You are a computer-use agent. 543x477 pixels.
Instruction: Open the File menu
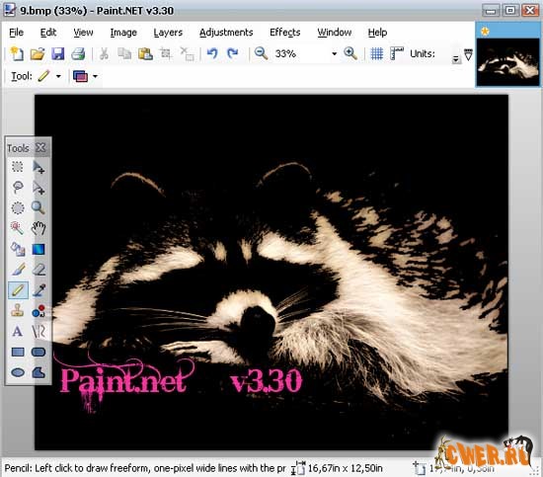(16, 33)
